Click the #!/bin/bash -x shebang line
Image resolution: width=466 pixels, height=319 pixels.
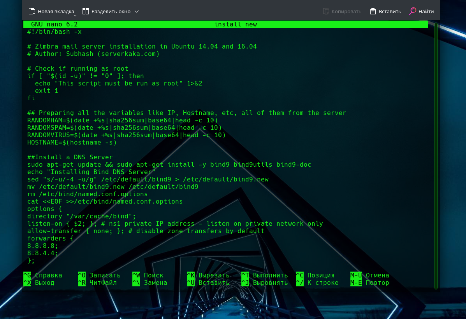point(55,32)
